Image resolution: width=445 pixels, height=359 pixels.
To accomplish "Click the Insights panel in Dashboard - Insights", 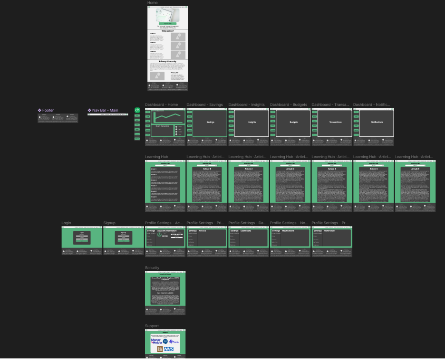I will pyautogui.click(x=252, y=123).
